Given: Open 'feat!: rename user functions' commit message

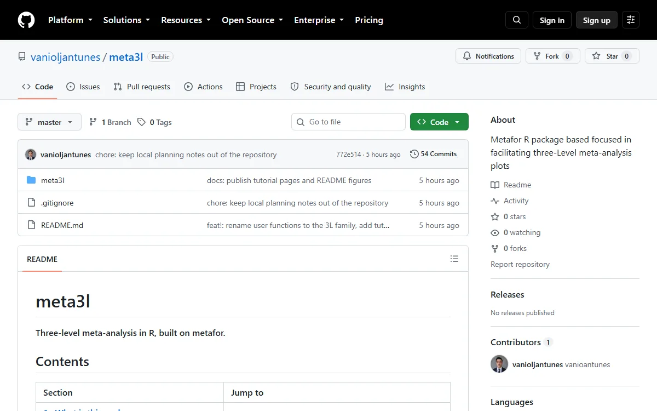Looking at the screenshot, I should pos(298,225).
